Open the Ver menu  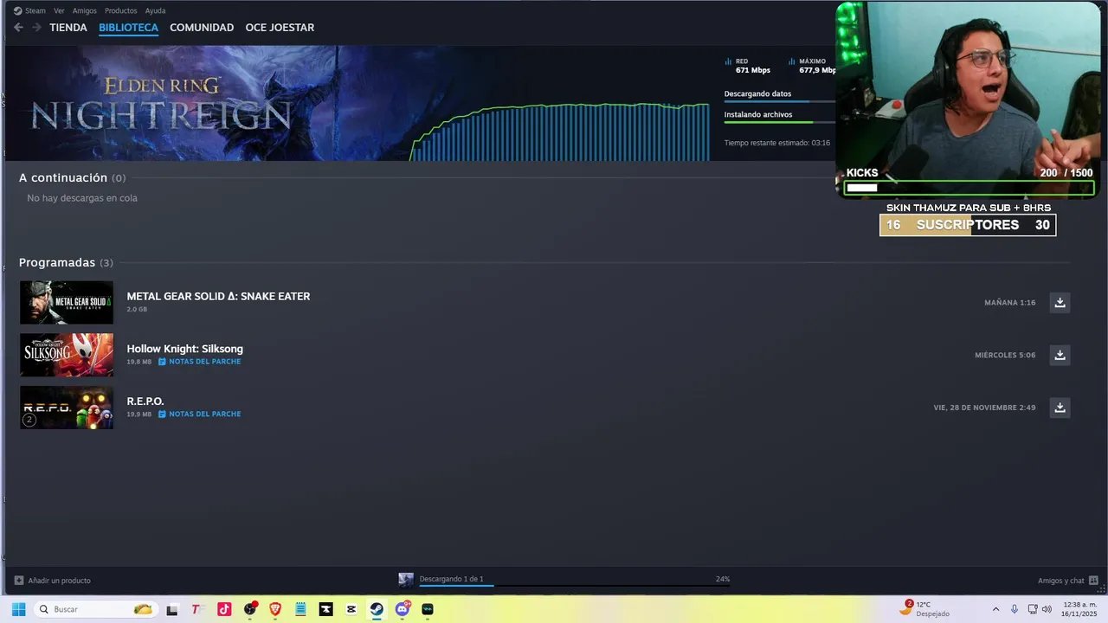(x=59, y=10)
